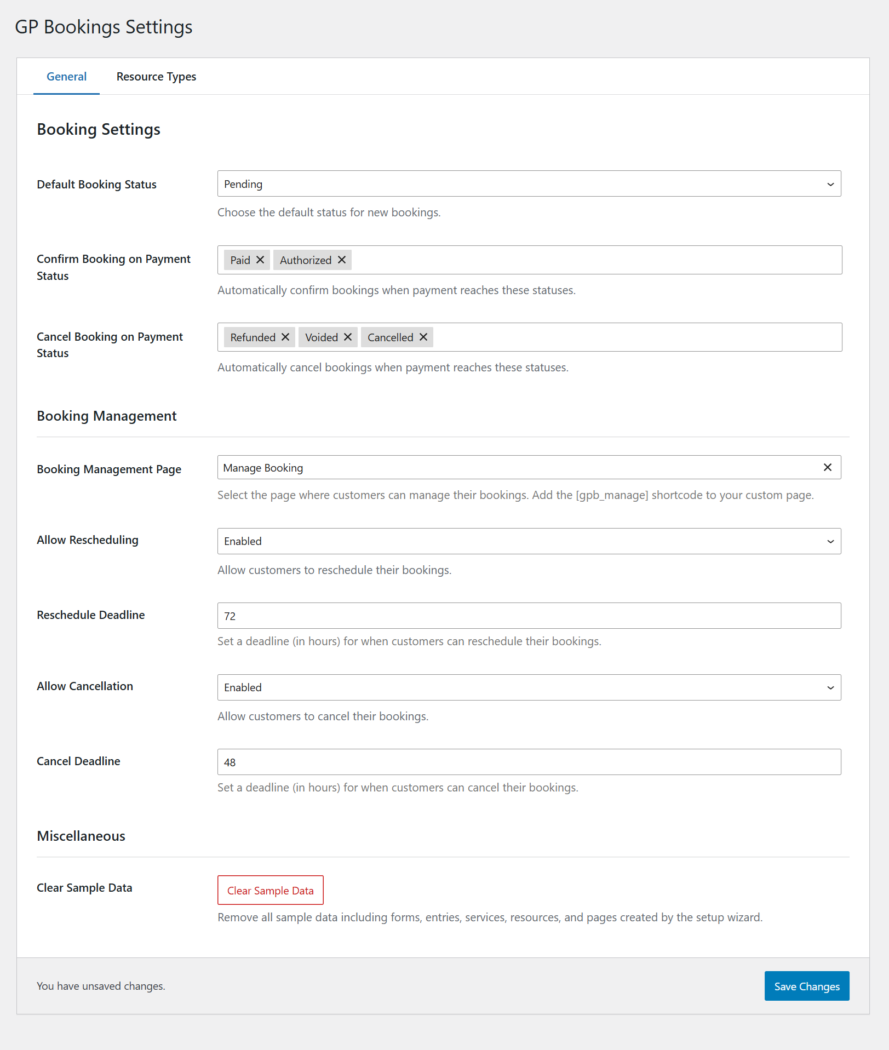Expand the Allow Cancellation dropdown

tap(529, 687)
